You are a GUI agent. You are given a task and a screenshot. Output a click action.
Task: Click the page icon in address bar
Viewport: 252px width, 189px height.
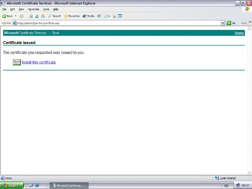click(15, 23)
